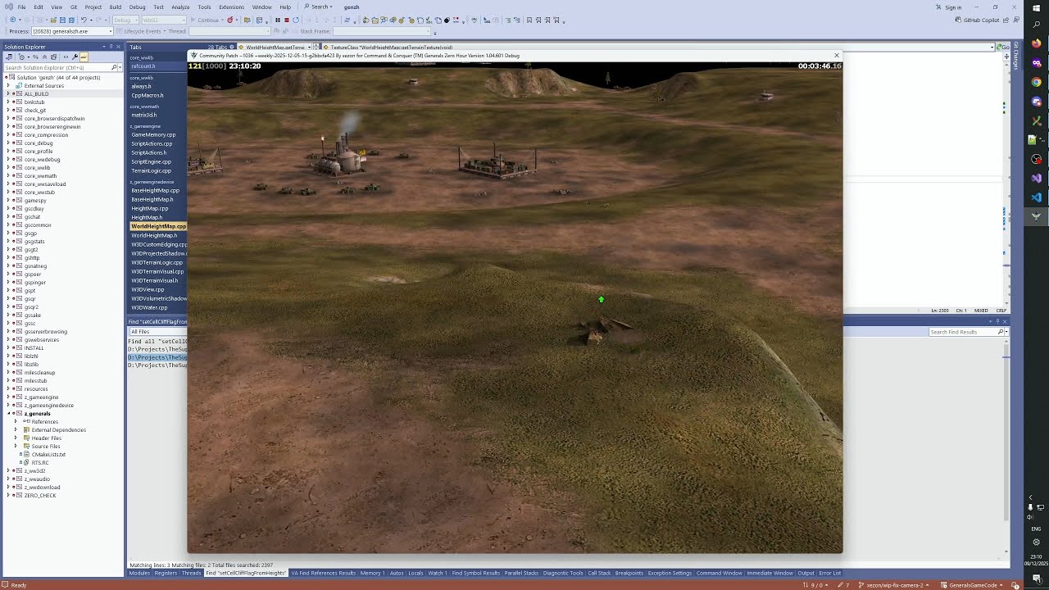Click the taskbar notifications icon

(x=1037, y=579)
